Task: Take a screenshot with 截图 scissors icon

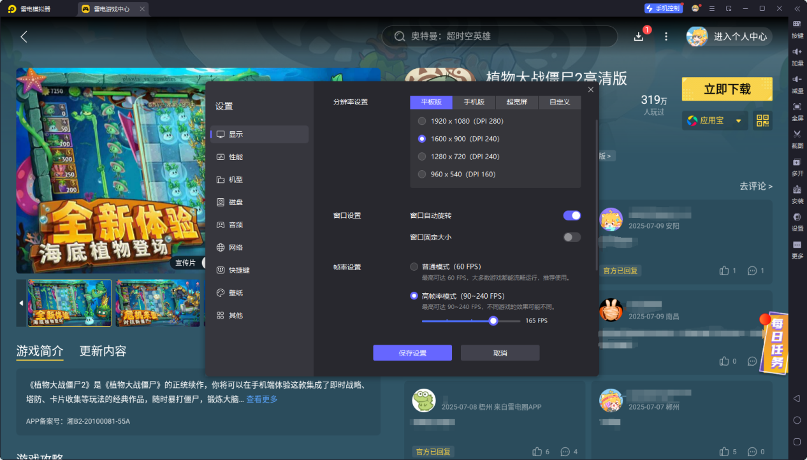Action: coord(797,134)
